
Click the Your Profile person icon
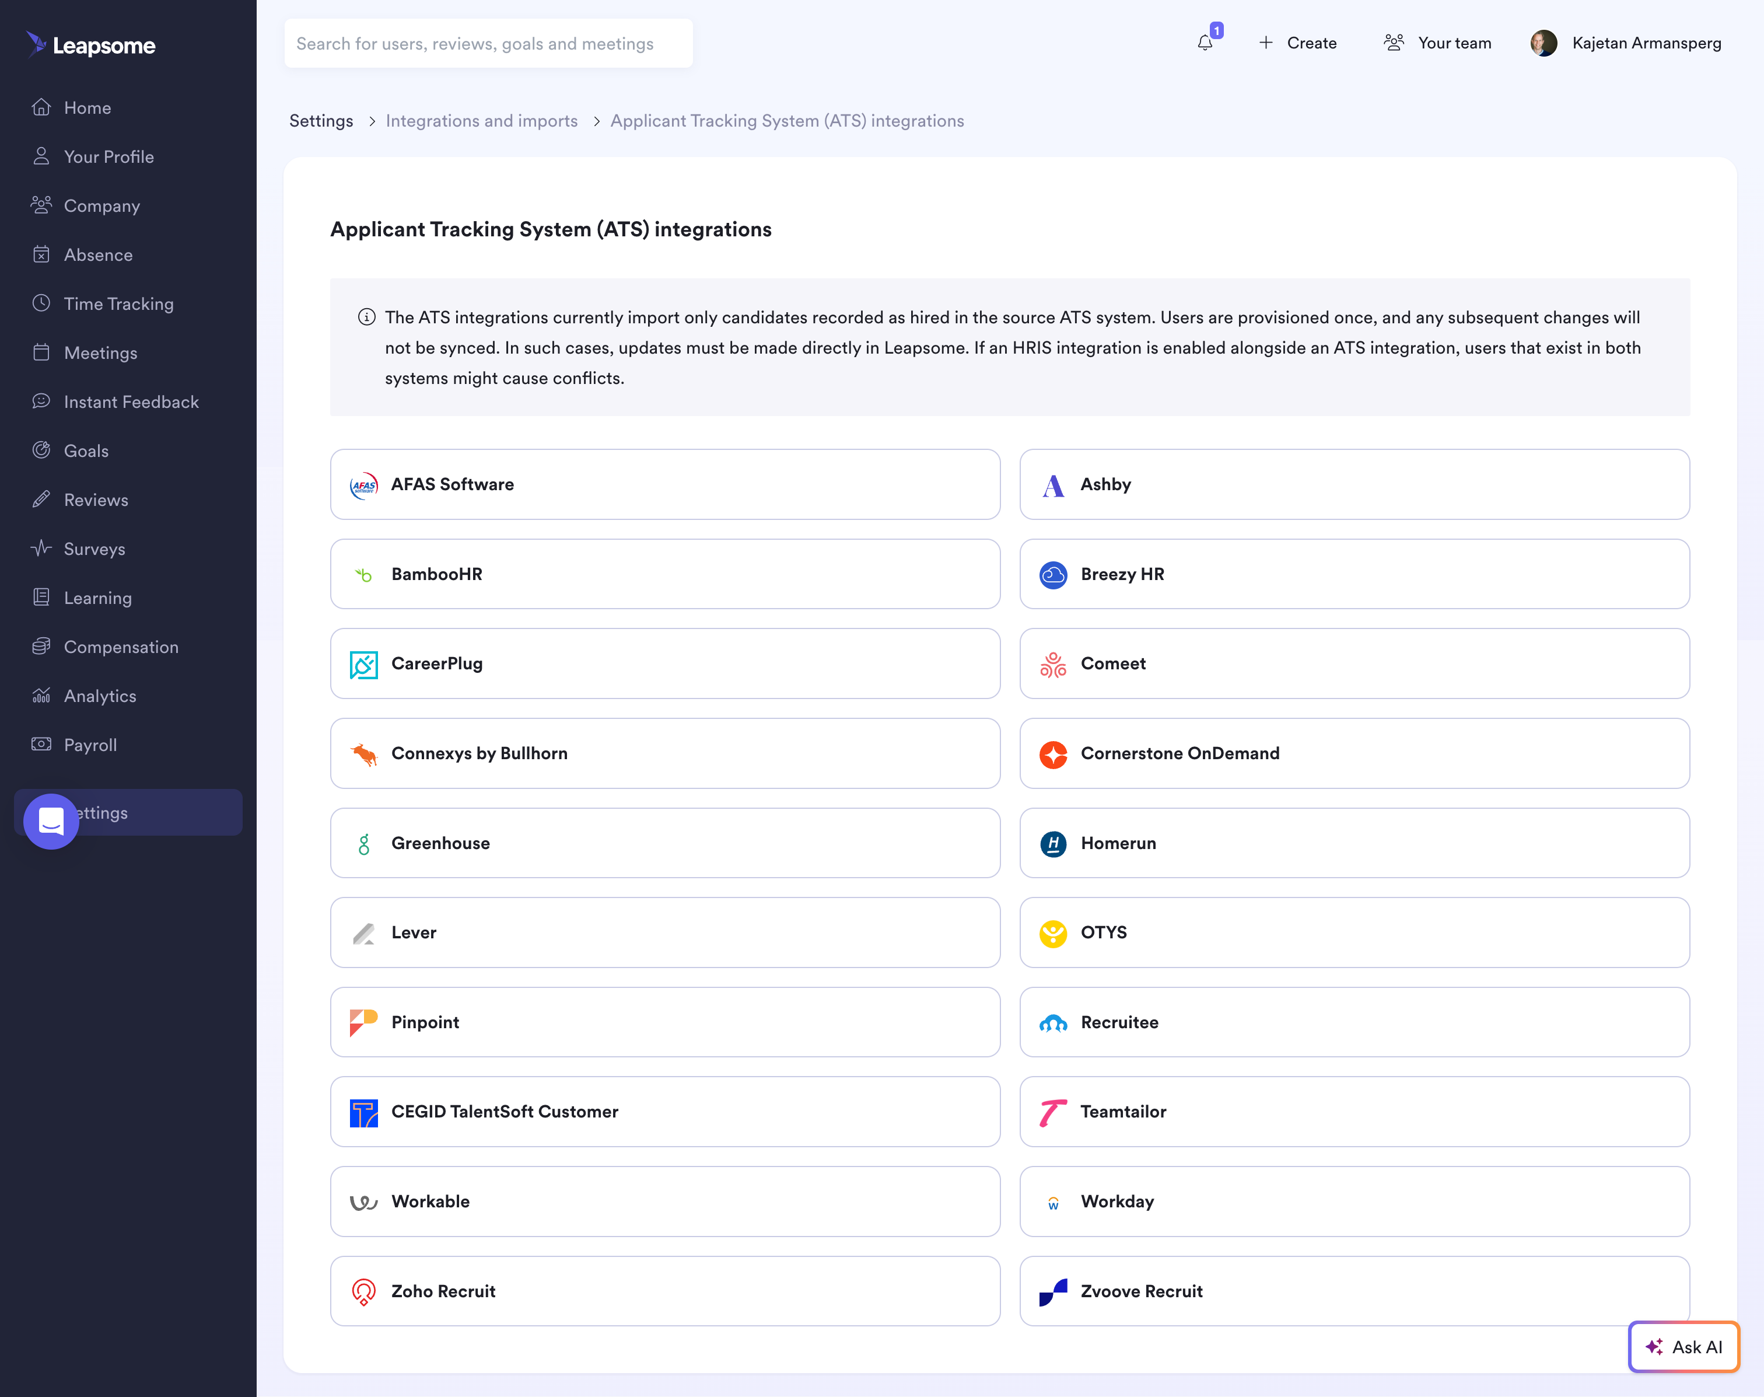click(41, 156)
